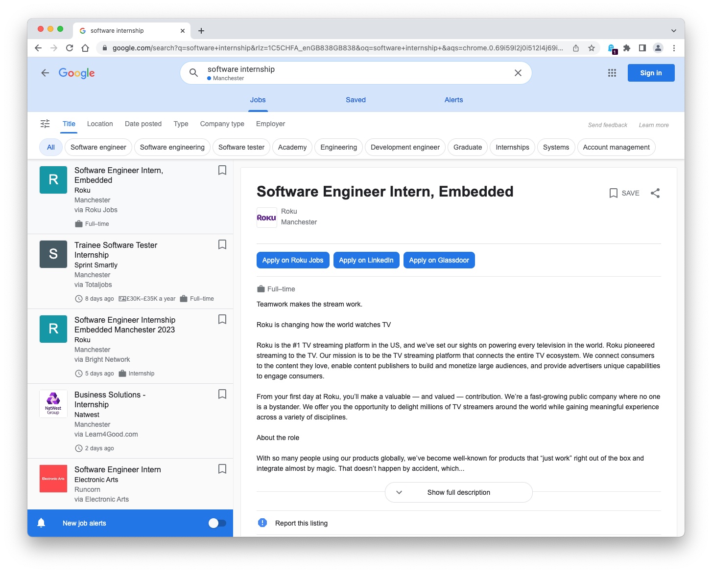Screen dimensions: 712x573
Task: Bookmark the Embedded Manchester 2023 internship
Action: tap(222, 319)
